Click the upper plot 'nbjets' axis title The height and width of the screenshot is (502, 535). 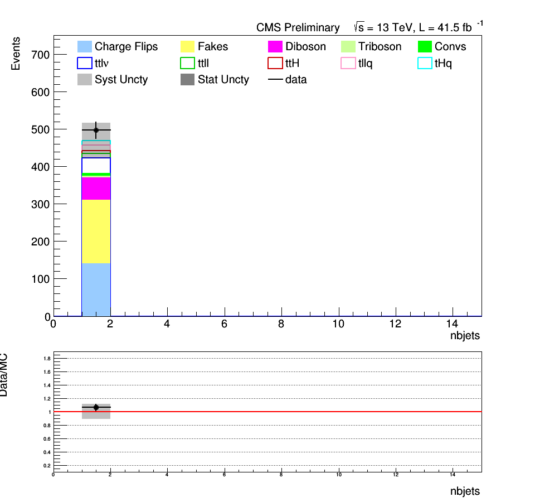[465, 336]
